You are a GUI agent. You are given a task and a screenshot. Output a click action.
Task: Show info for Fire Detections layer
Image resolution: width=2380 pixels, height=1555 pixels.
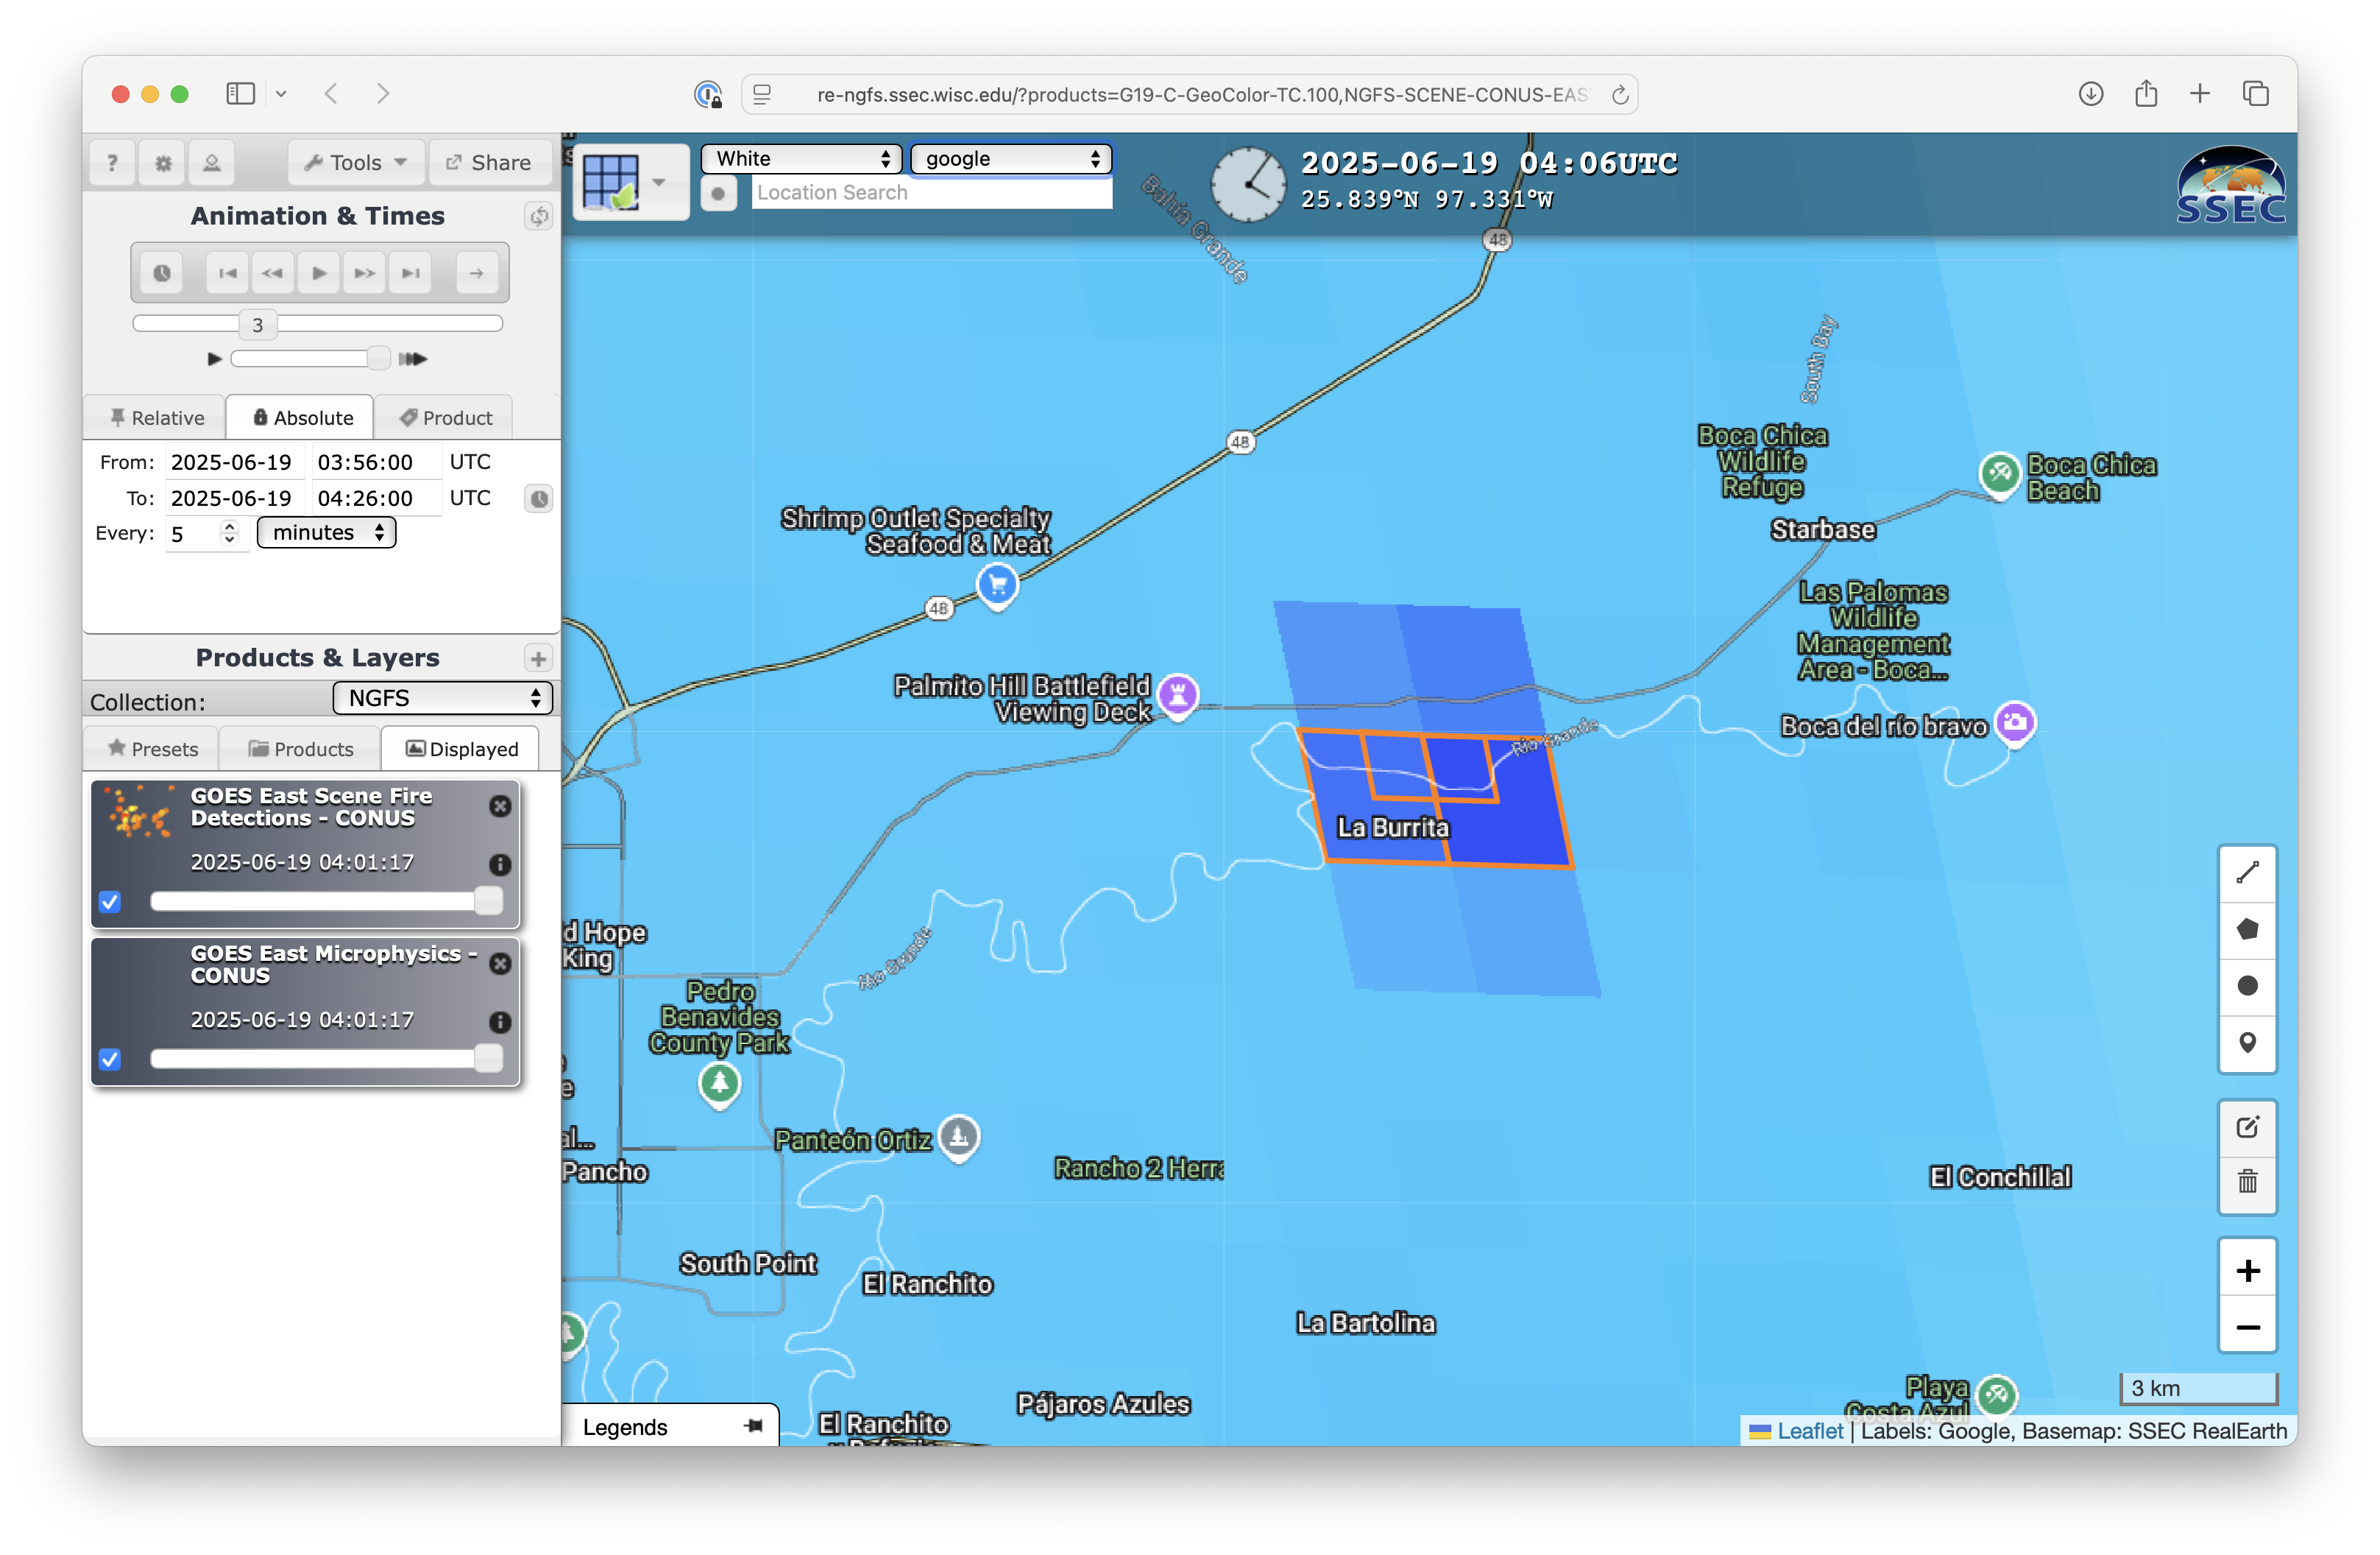[x=500, y=864]
